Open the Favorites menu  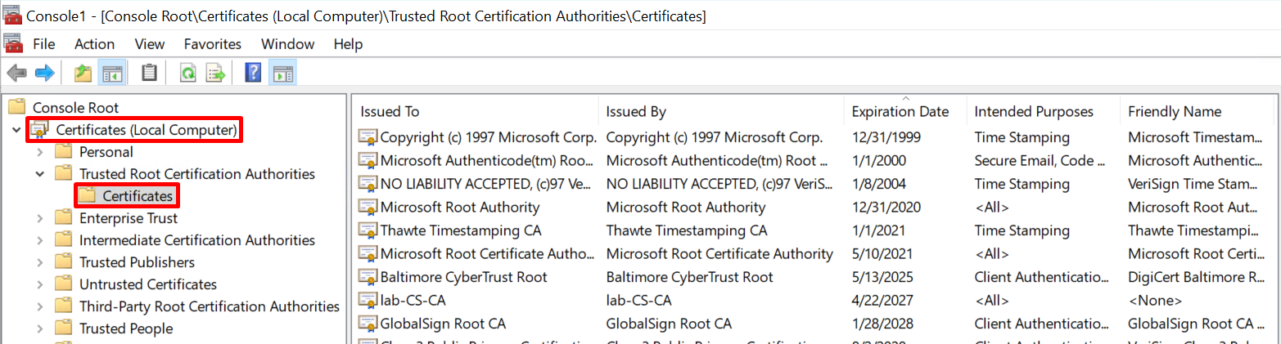(212, 44)
